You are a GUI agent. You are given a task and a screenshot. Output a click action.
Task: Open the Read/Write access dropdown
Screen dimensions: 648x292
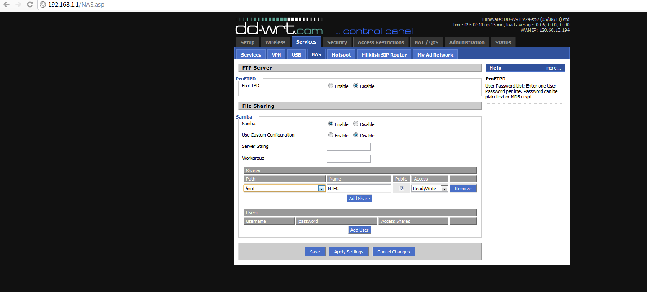point(430,189)
